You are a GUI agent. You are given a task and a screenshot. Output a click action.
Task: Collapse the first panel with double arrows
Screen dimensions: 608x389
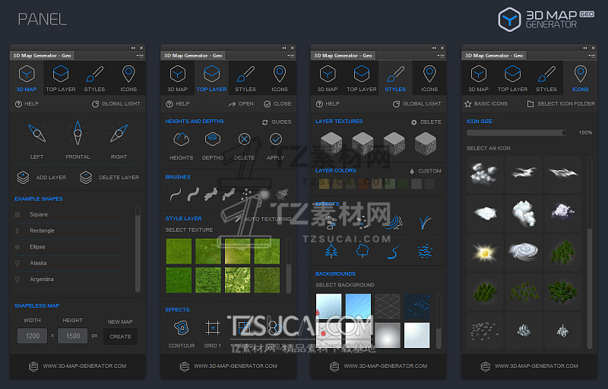[x=133, y=48]
